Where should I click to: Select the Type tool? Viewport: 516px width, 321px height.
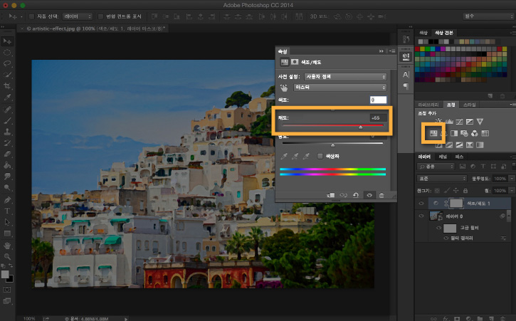click(7, 211)
